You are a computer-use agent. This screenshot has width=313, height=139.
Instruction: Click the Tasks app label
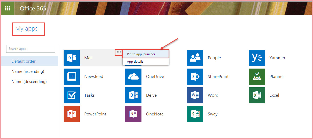[89, 95]
